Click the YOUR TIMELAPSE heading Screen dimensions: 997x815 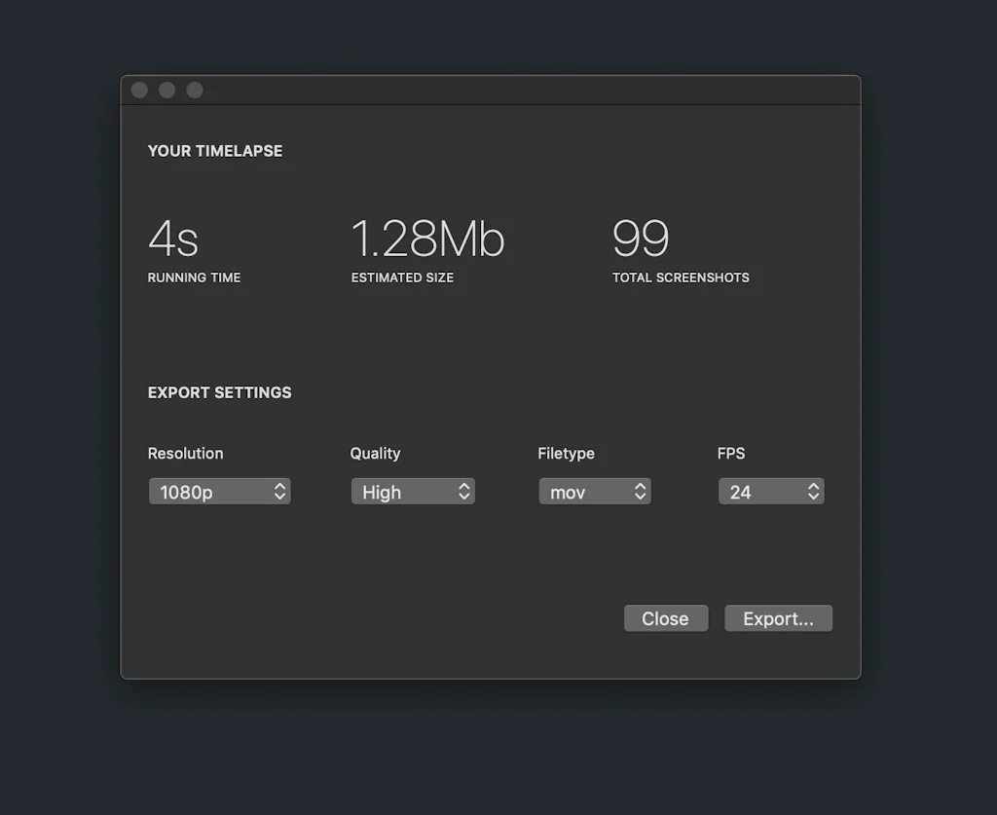tap(214, 151)
